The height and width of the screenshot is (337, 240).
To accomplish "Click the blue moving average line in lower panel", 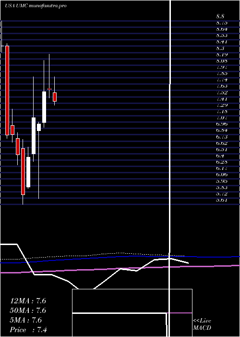I will 120,257.
